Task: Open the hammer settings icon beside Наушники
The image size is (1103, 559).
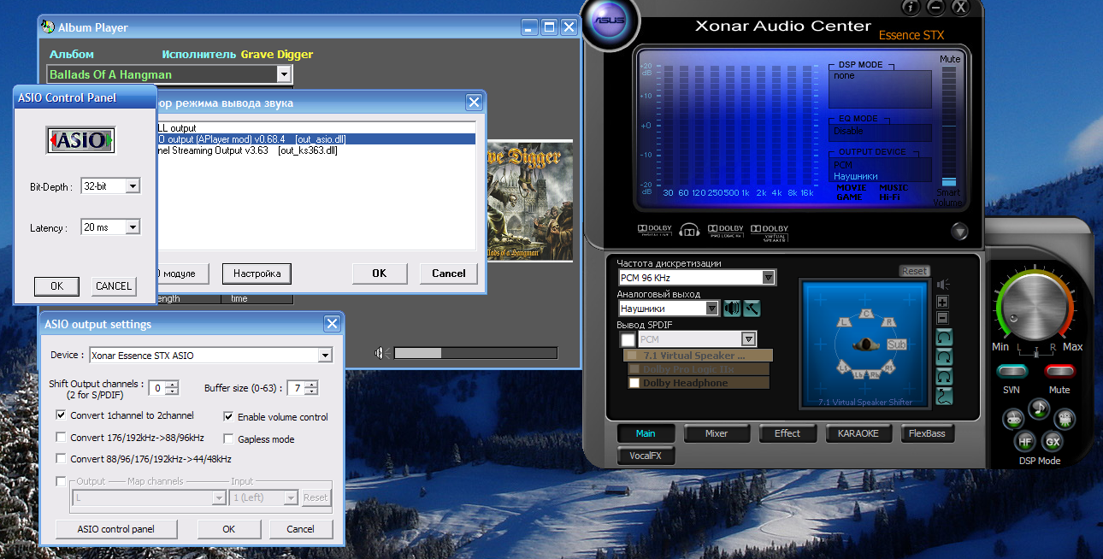Action: (752, 309)
